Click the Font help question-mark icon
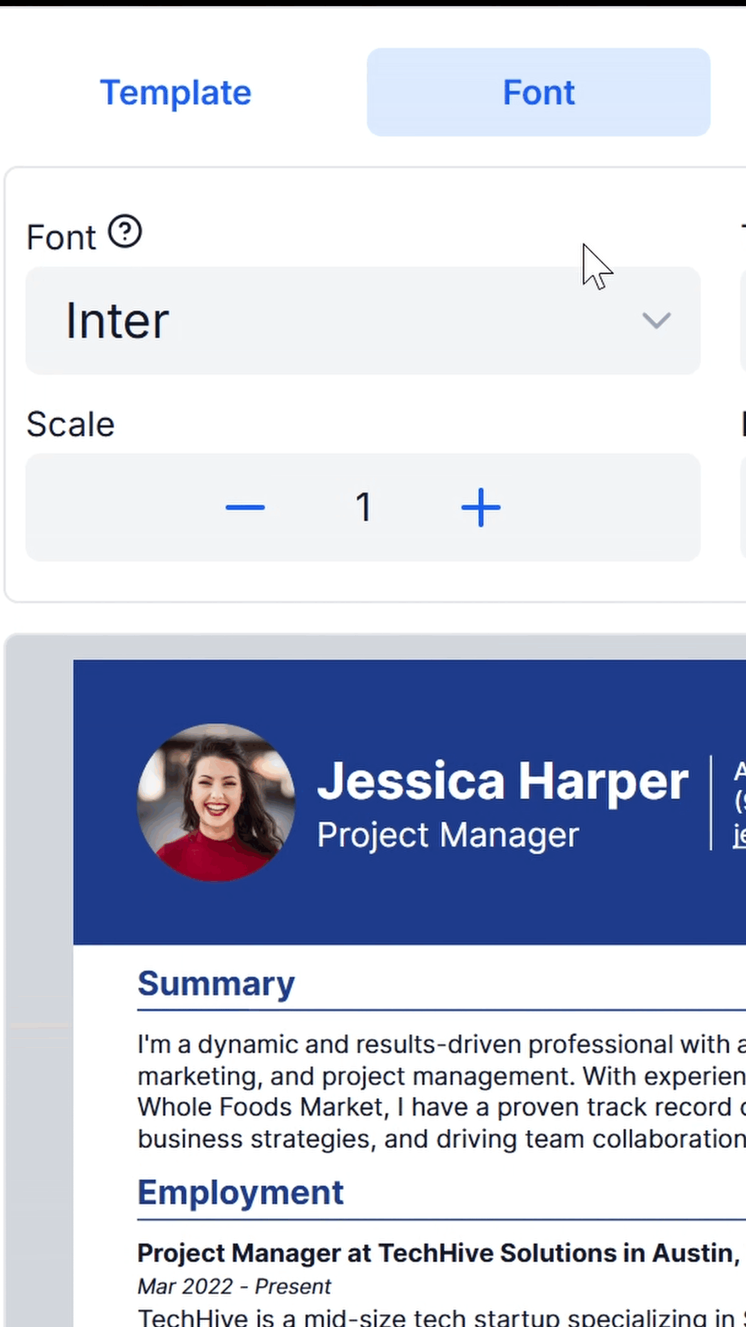 [x=125, y=232]
